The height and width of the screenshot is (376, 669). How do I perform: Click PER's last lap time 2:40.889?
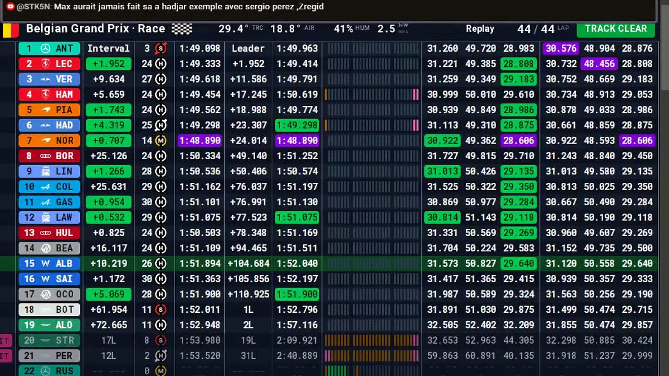[297, 356]
